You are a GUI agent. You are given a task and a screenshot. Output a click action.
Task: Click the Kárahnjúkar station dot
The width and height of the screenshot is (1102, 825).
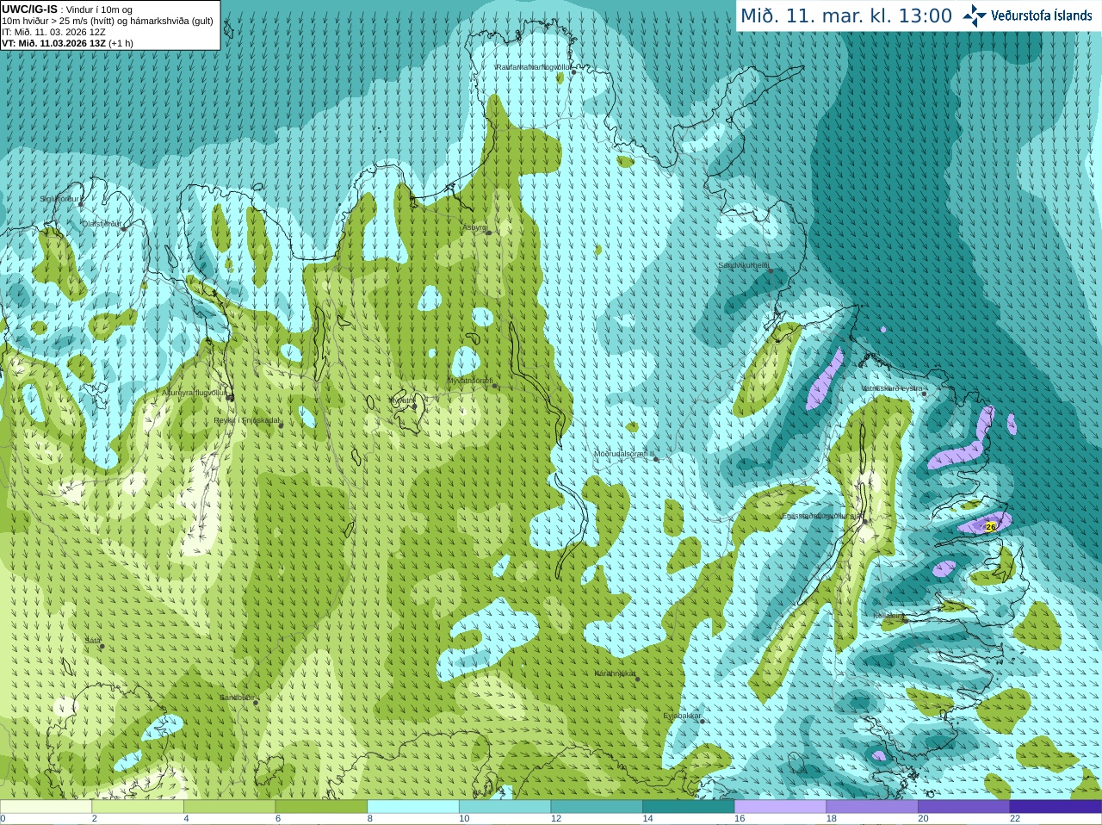click(x=638, y=679)
